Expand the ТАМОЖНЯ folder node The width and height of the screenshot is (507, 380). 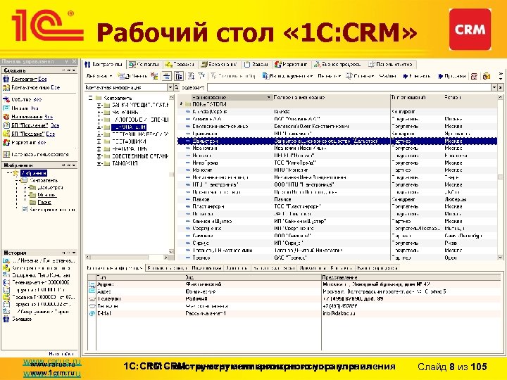99,163
